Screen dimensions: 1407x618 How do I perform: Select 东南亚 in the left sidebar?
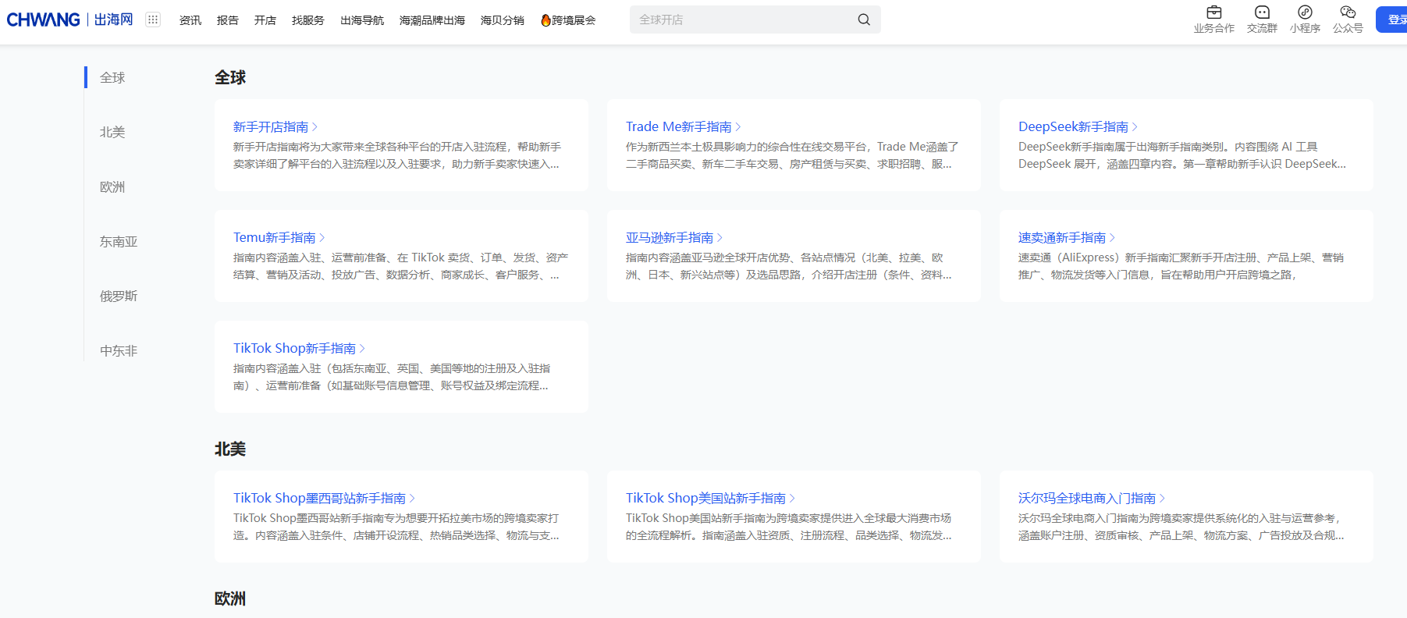(119, 241)
